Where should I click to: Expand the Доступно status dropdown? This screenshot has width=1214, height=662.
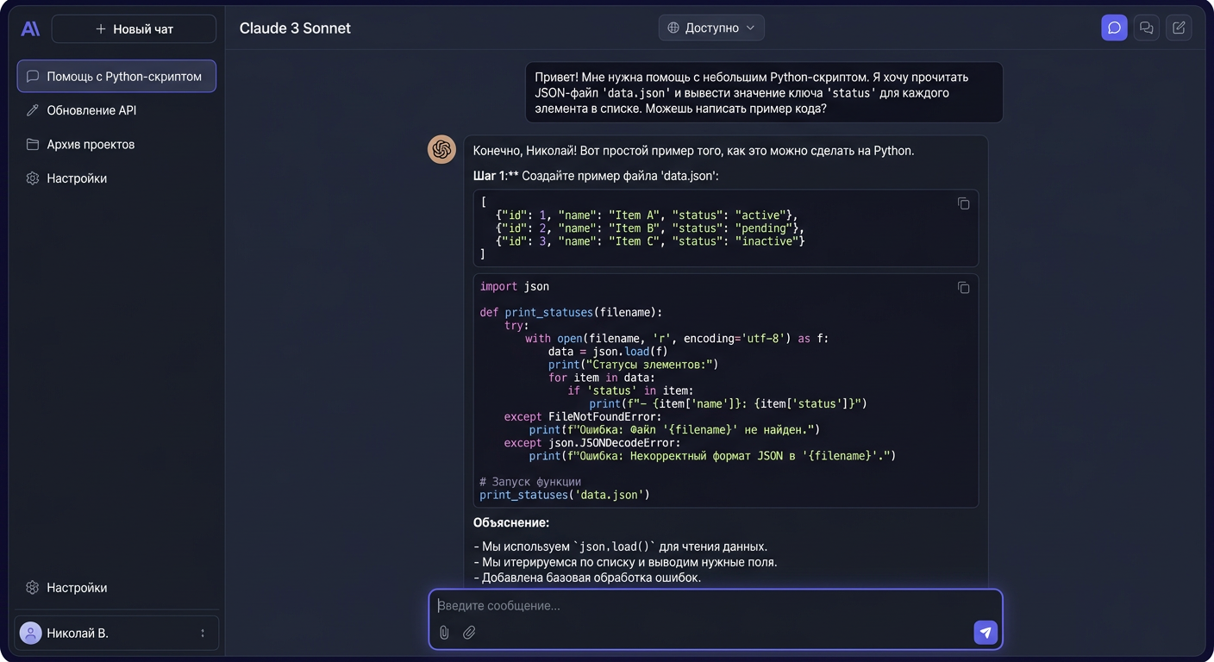(711, 28)
